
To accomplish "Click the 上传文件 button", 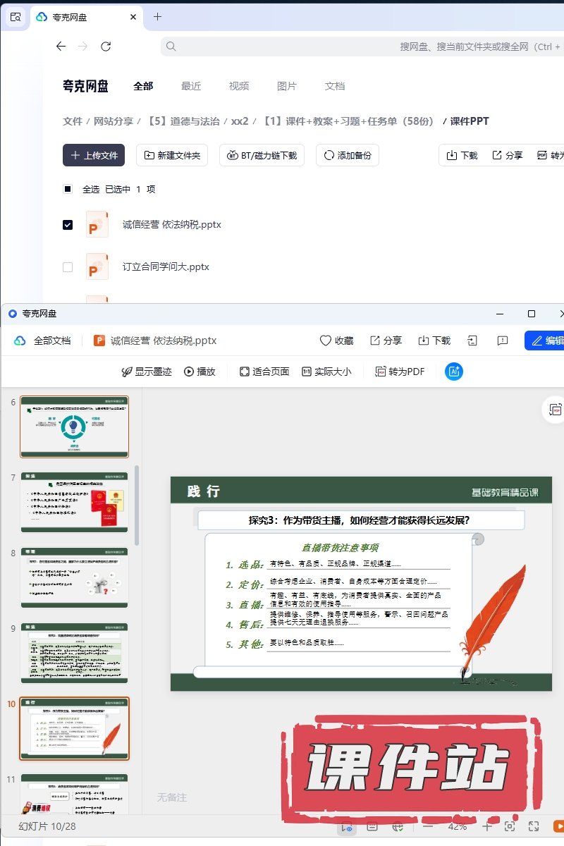I will (x=94, y=156).
